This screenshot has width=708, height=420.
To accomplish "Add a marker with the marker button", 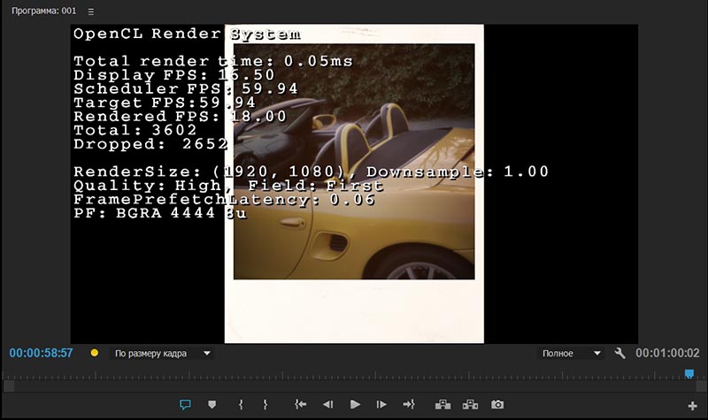I will click(212, 405).
